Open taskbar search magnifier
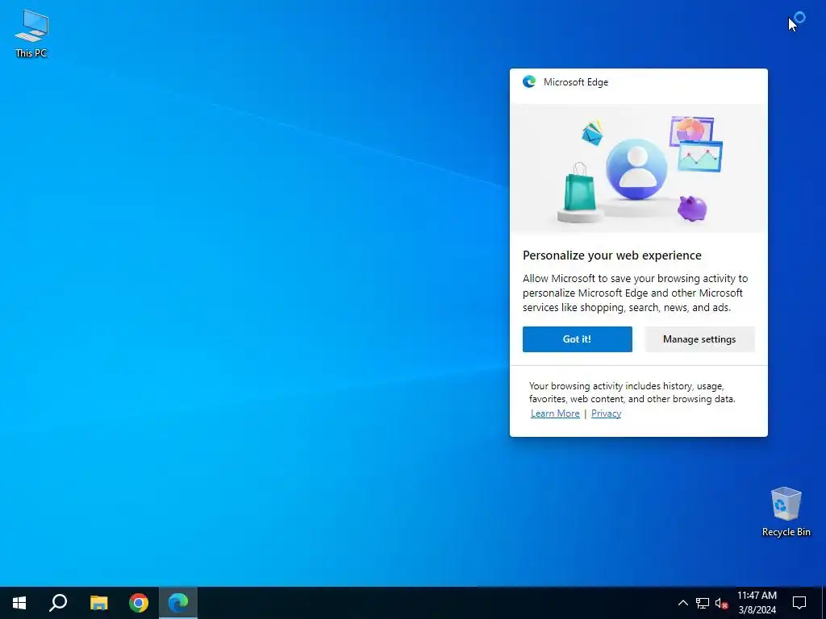826x619 pixels. 58,603
